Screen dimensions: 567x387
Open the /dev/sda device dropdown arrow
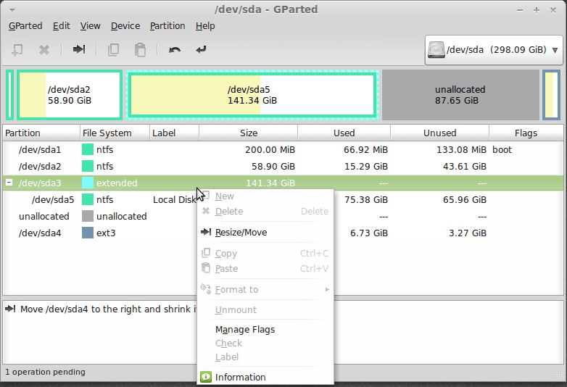coord(555,50)
